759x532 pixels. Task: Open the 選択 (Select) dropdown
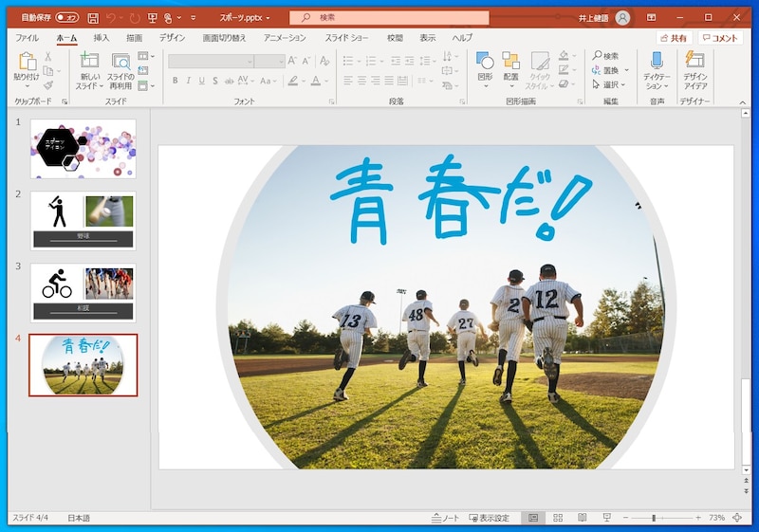click(609, 84)
